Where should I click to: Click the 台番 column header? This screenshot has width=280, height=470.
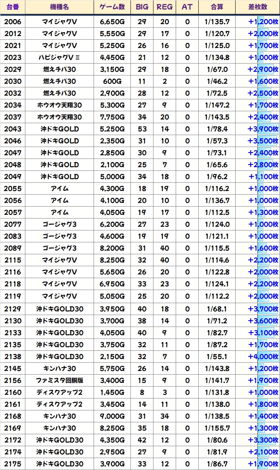point(13,7)
